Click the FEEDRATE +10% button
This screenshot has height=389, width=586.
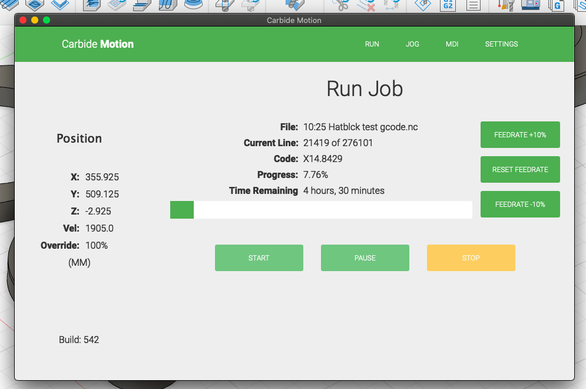520,134
